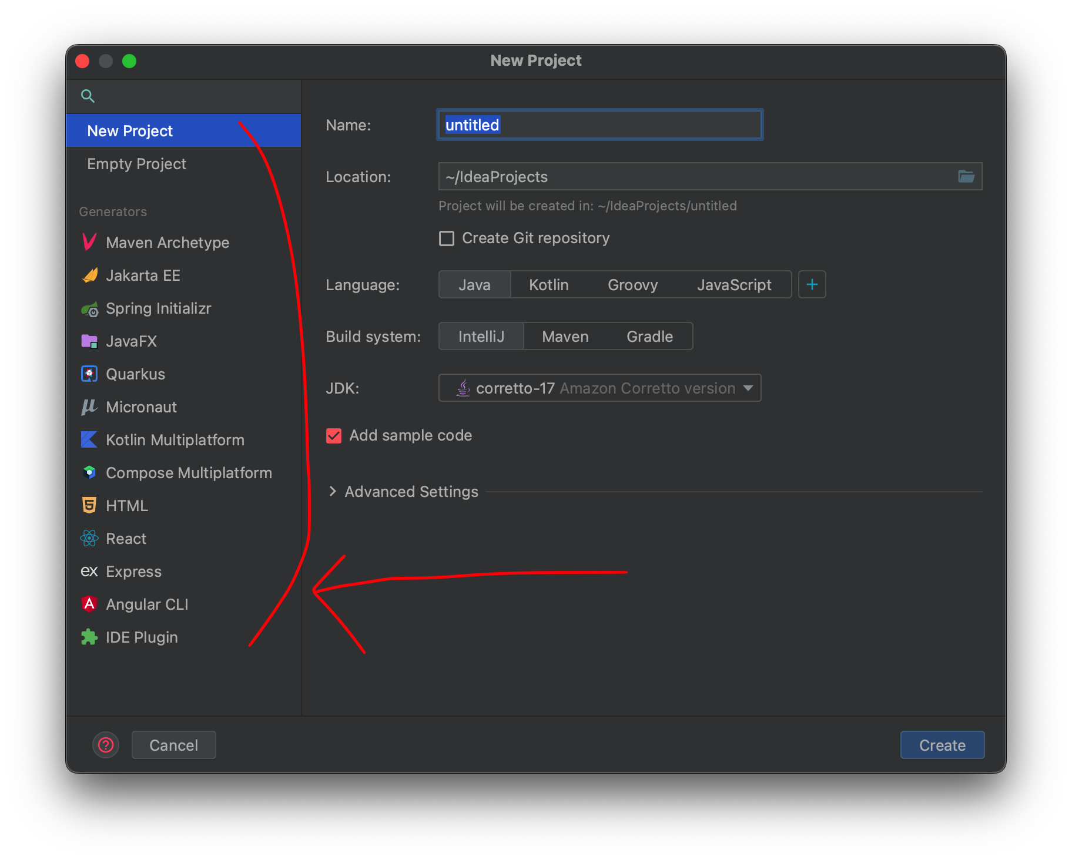
Task: Uncheck Add sample code checkbox
Action: (x=334, y=435)
